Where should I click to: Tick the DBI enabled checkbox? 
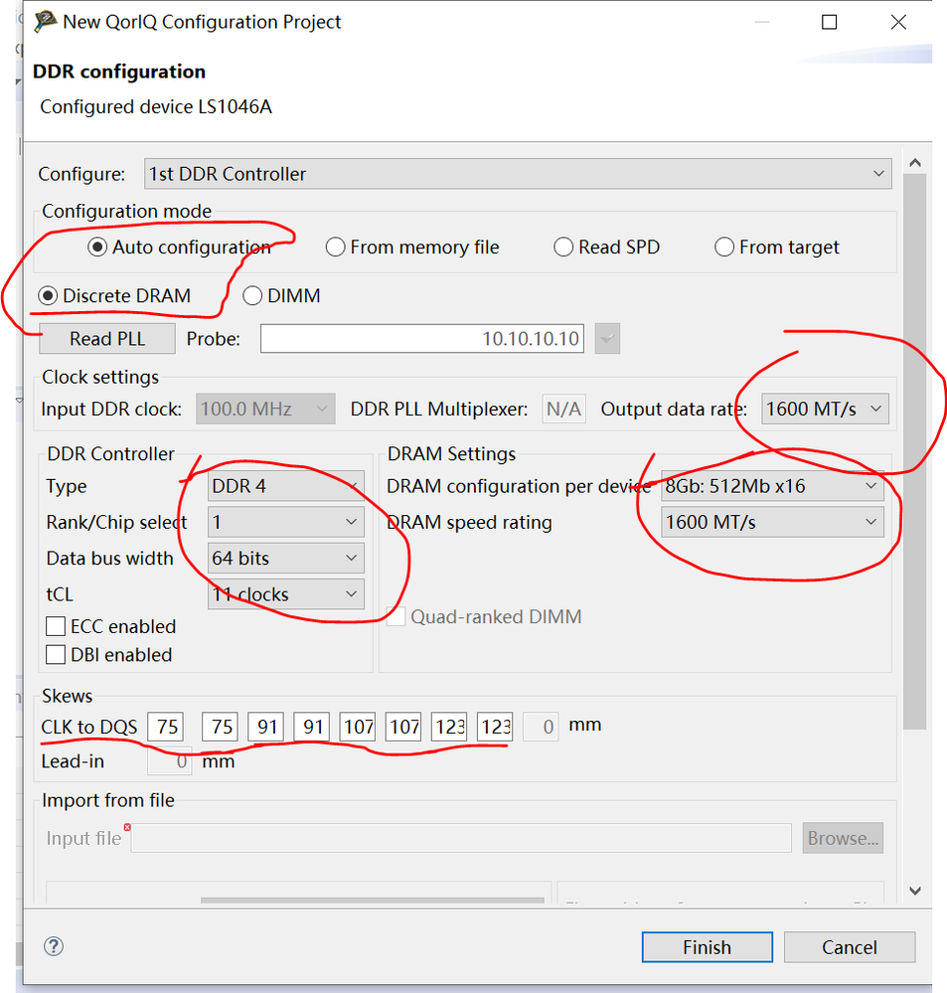pos(56,654)
